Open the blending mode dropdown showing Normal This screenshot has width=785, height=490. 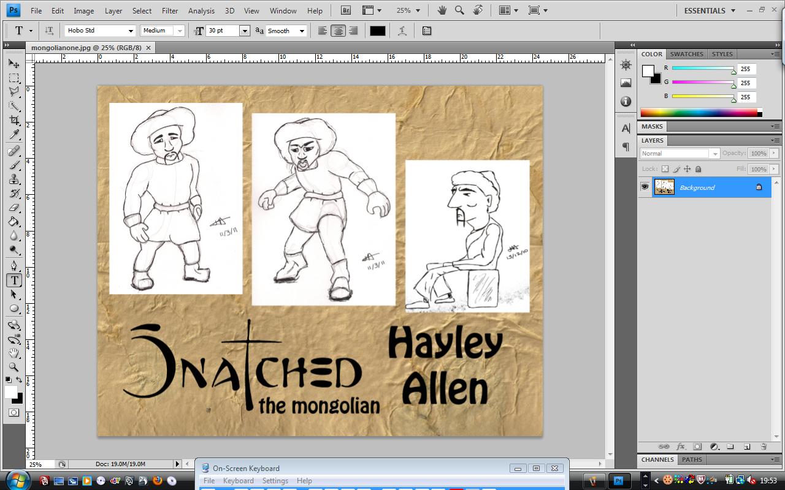pos(713,153)
